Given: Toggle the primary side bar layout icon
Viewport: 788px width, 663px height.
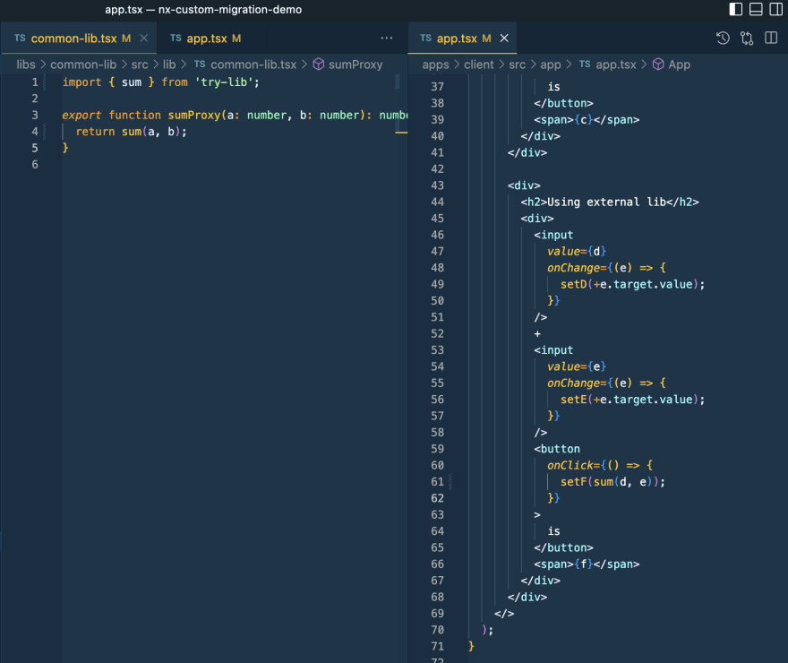Looking at the screenshot, I should click(x=736, y=10).
